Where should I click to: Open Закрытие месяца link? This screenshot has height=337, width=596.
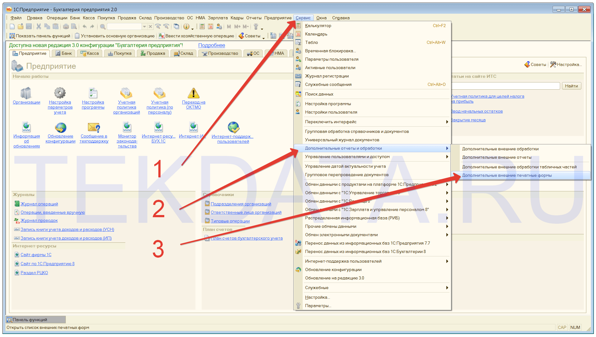[x=468, y=120]
